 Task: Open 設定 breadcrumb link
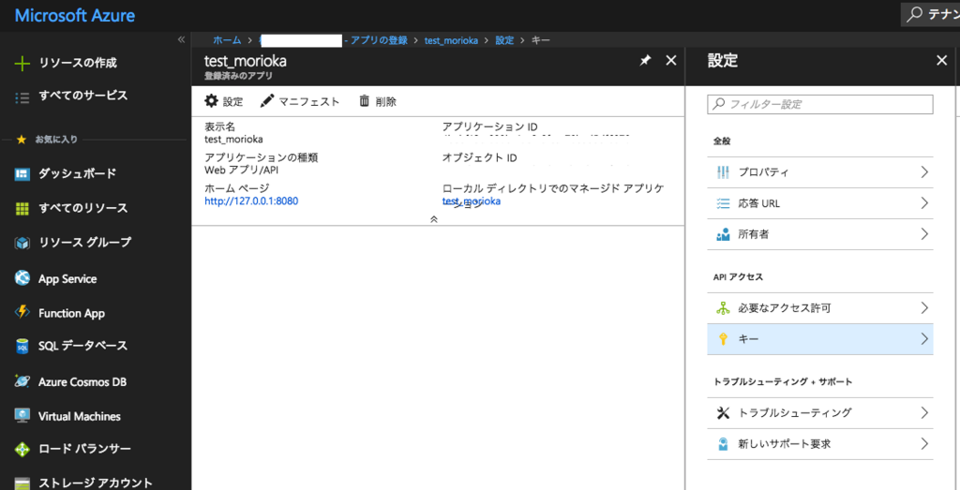tap(503, 39)
